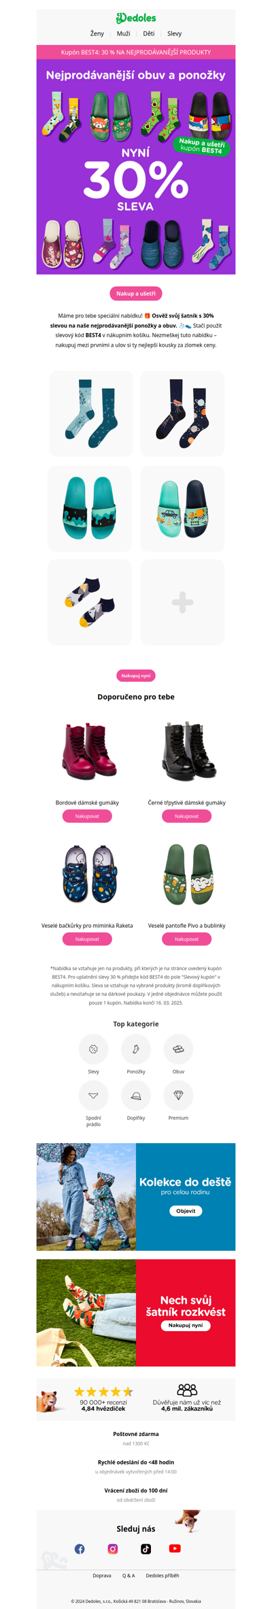
Task: Select the Spodní prádlo category icon
Action: 93,1095
